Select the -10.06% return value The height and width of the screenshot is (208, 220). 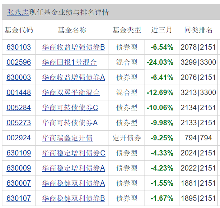pos(160,108)
